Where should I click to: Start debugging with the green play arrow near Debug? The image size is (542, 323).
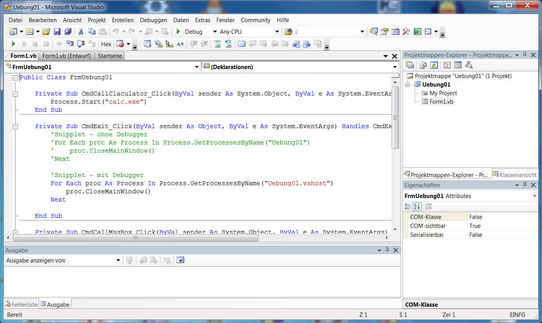coord(178,31)
